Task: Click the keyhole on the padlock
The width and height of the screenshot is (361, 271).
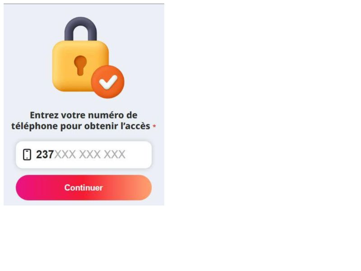Action: [x=80, y=65]
